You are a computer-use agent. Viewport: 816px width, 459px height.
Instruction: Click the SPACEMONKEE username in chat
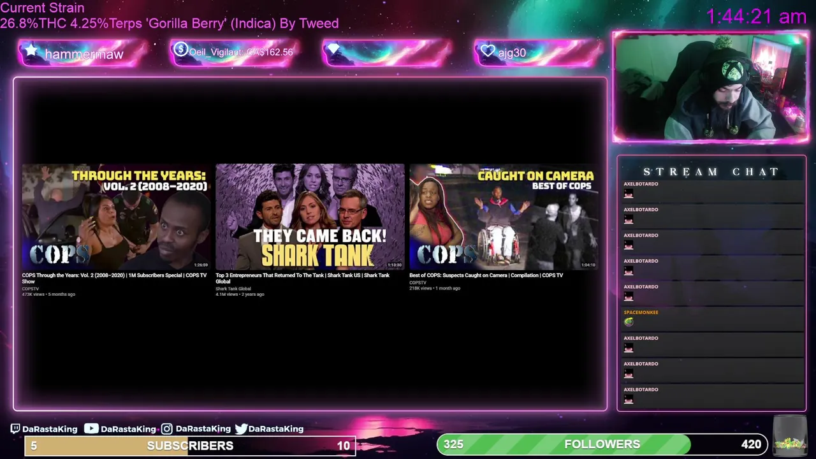641,312
